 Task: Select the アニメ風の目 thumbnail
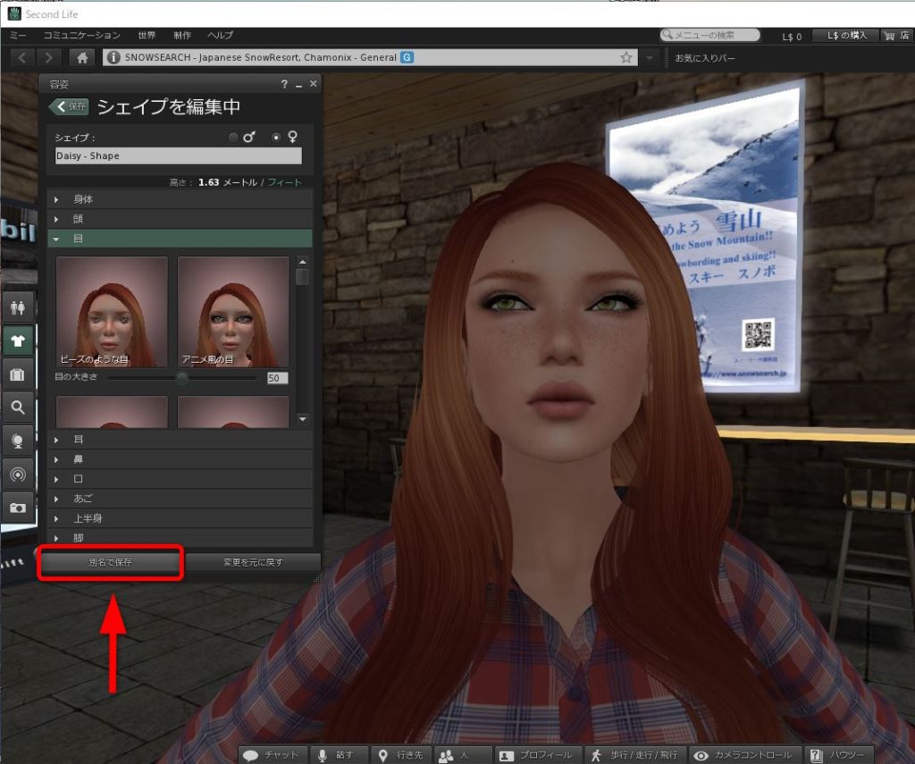tap(233, 312)
